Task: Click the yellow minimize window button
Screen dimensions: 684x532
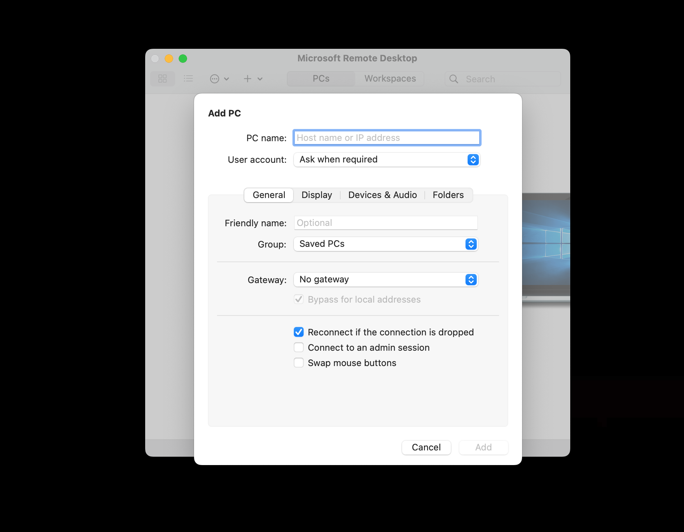Action: [169, 59]
